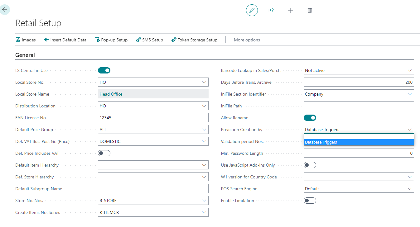Click the plus icon to create new
The width and height of the screenshot is (420, 227).
[x=290, y=10]
